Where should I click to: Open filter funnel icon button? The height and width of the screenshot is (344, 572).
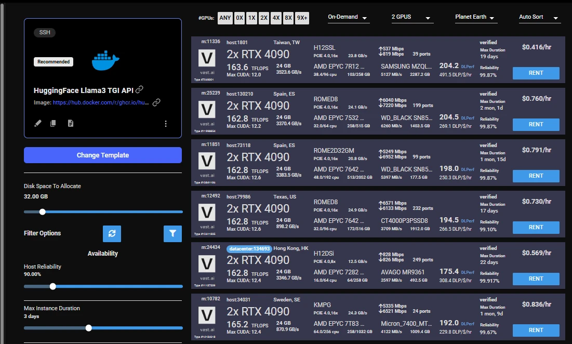[x=172, y=233]
